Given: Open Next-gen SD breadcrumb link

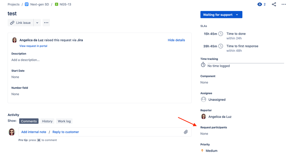Looking at the screenshot, I should pyautogui.click(x=39, y=4).
